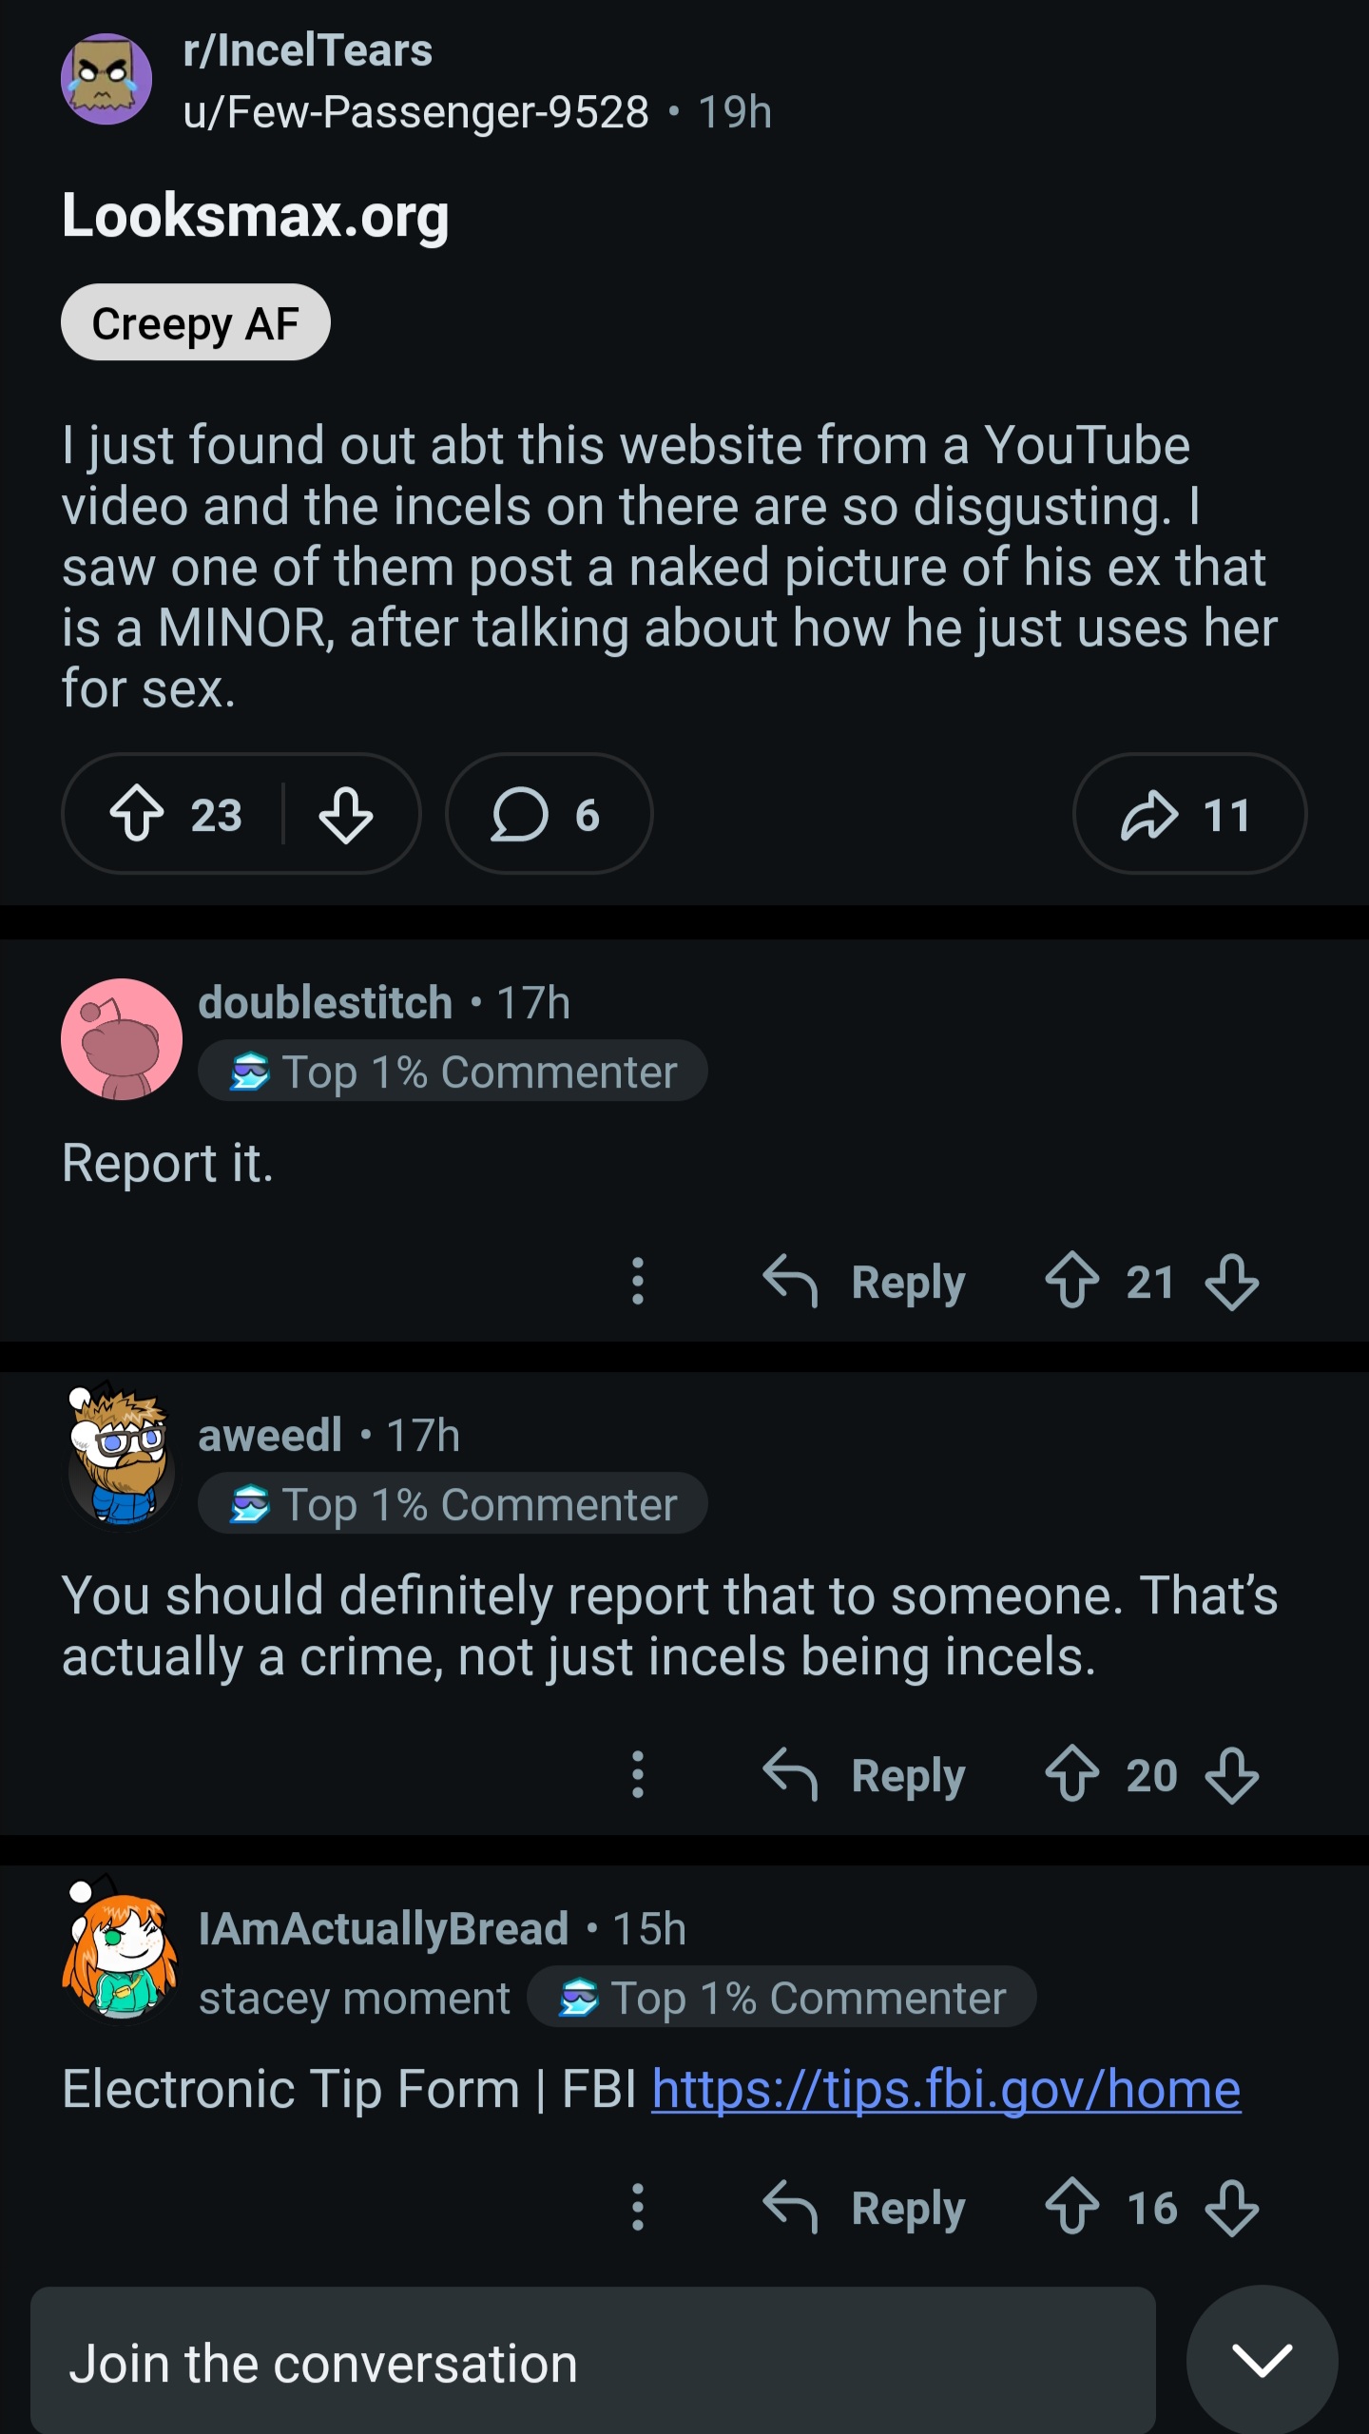Tap the down chevron button beside the comment box
The height and width of the screenshot is (2434, 1369).
1262,2361
